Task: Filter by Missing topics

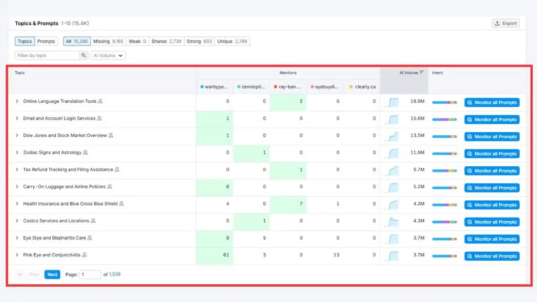Action: pyautogui.click(x=108, y=41)
